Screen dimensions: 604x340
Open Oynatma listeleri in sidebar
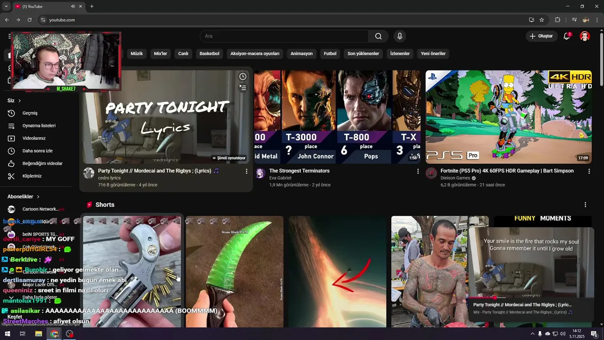click(x=38, y=126)
